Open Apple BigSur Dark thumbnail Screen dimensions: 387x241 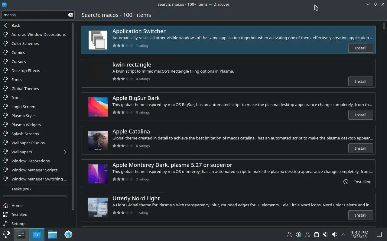click(98, 107)
